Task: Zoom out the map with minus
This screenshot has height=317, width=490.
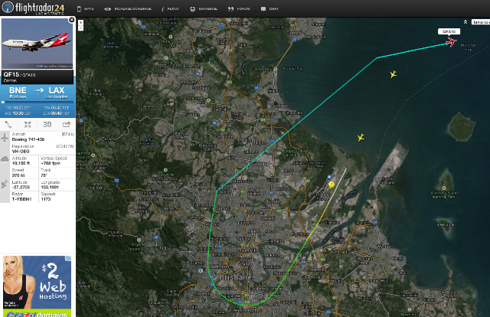Action: tap(80, 28)
